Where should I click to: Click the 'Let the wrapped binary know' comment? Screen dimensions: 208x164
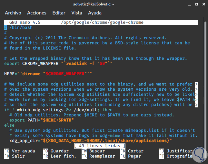[95, 58]
